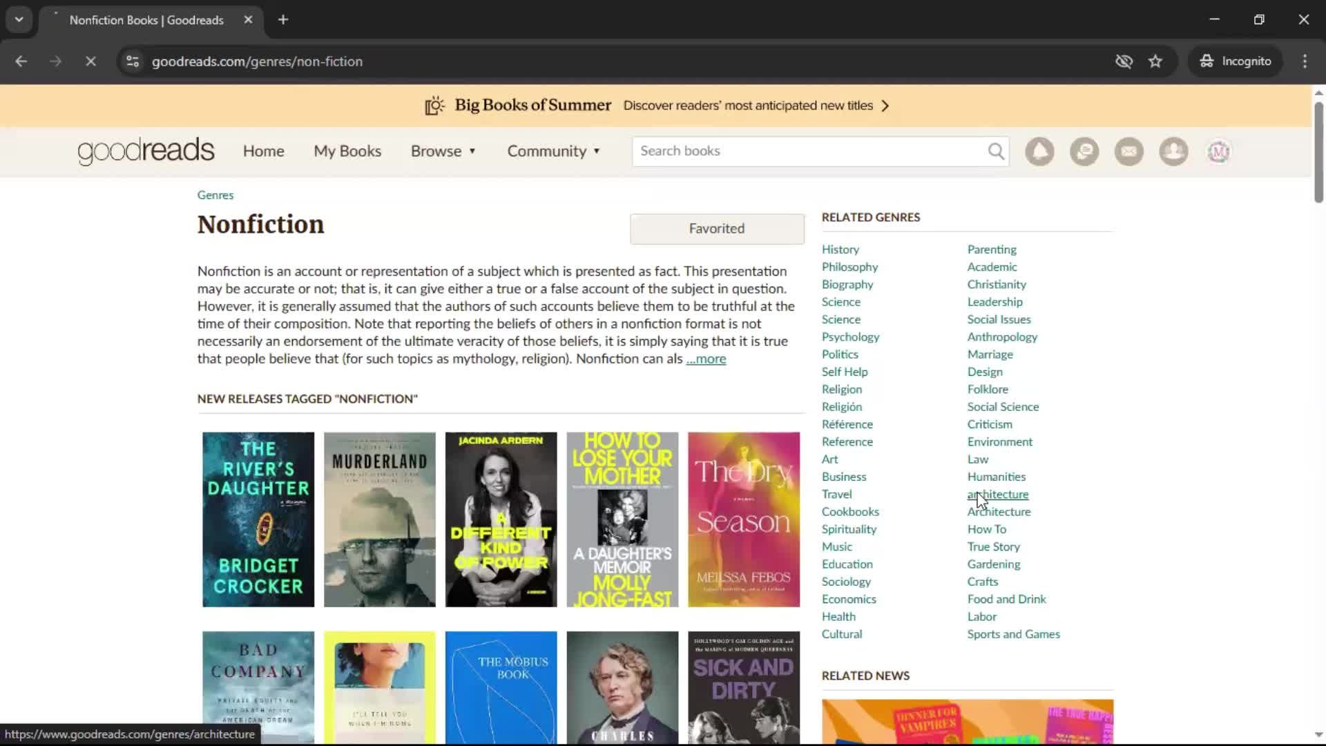Open the Self Help related genre
1326x746 pixels.
[x=845, y=372]
